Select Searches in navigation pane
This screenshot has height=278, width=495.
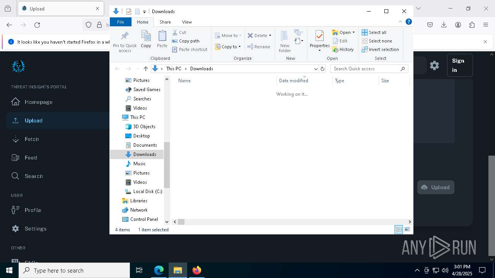point(138,99)
